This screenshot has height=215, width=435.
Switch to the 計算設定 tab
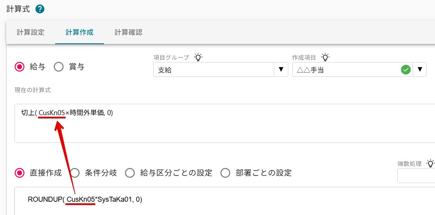(31, 32)
